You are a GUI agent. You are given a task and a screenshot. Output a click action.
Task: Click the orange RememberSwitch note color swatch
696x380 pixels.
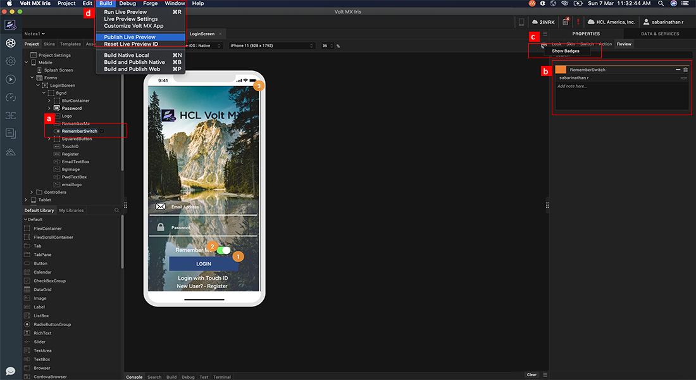point(561,70)
